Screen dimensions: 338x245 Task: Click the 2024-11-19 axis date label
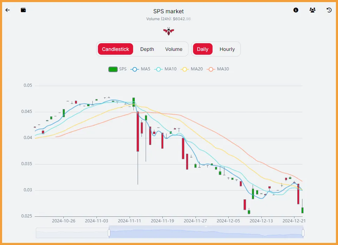pos(162,221)
